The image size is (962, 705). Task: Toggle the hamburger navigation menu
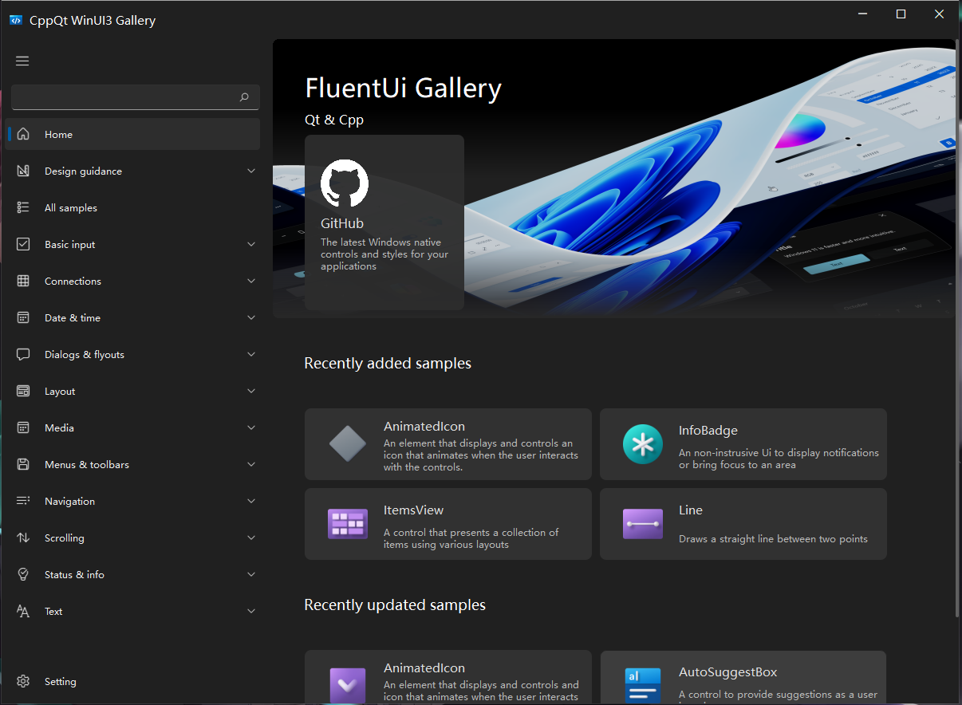(22, 61)
